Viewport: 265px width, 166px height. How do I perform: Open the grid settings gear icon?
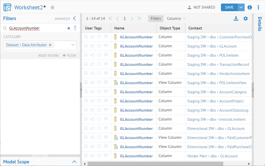click(x=245, y=19)
